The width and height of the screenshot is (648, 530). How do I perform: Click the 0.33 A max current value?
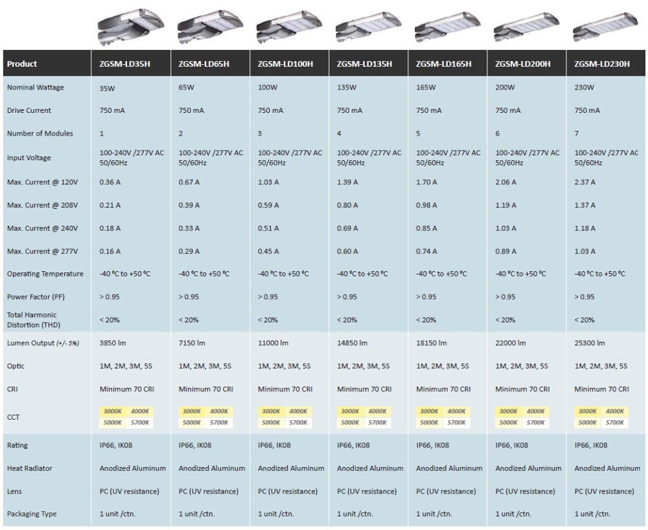pos(189,228)
